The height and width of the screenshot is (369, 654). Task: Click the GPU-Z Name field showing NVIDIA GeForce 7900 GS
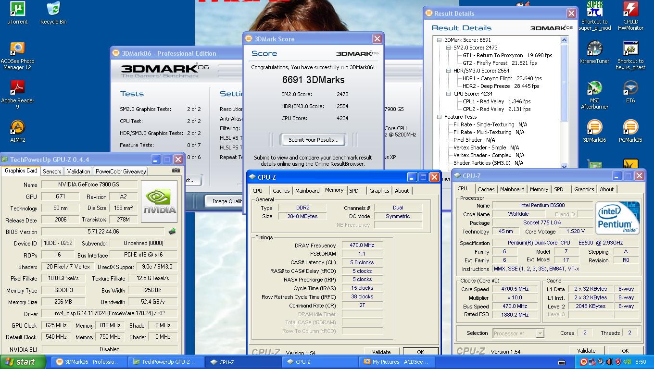click(89, 184)
